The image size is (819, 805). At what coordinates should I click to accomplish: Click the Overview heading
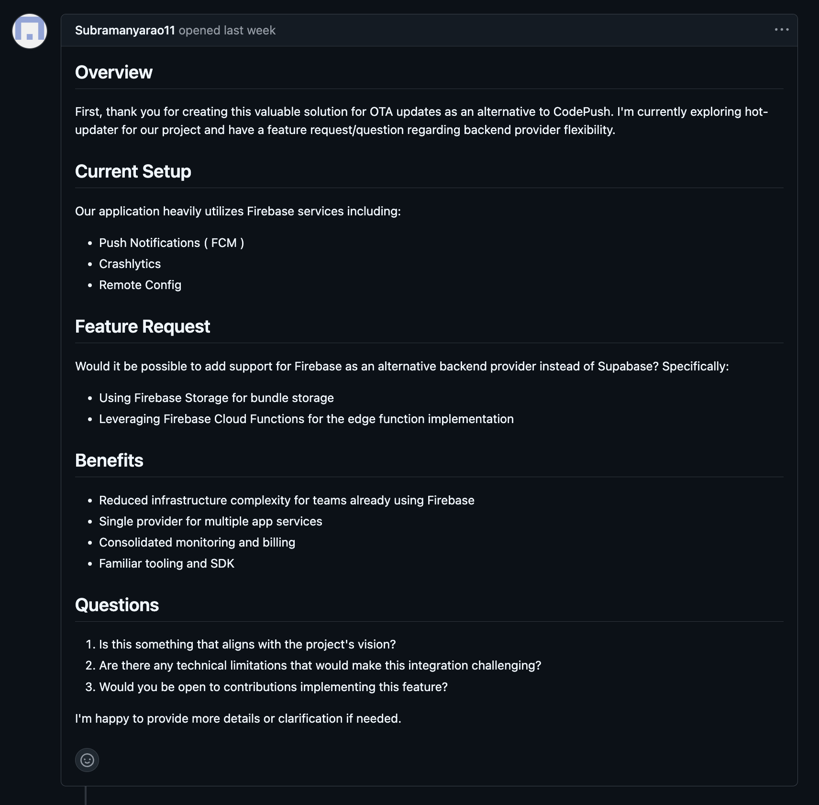pyautogui.click(x=114, y=72)
